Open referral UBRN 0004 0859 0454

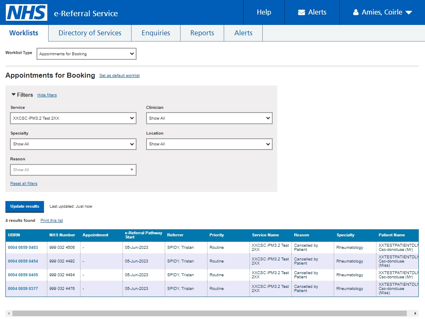click(23, 261)
